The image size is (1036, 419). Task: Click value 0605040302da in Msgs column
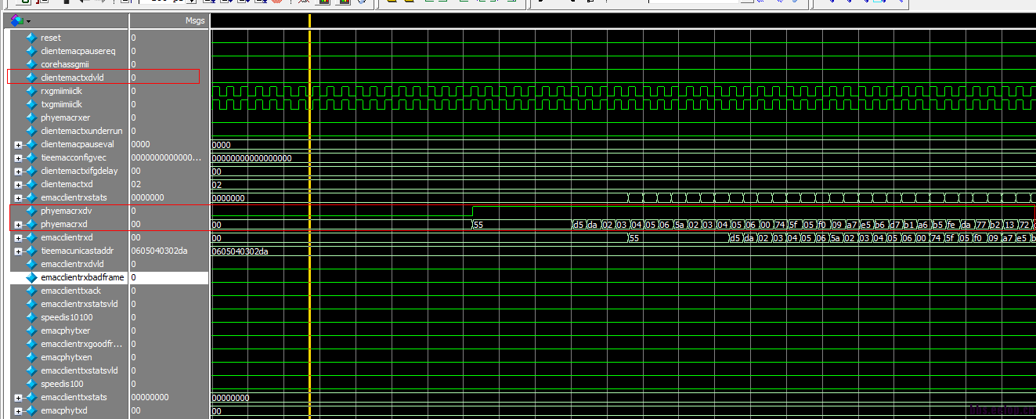[x=159, y=251]
